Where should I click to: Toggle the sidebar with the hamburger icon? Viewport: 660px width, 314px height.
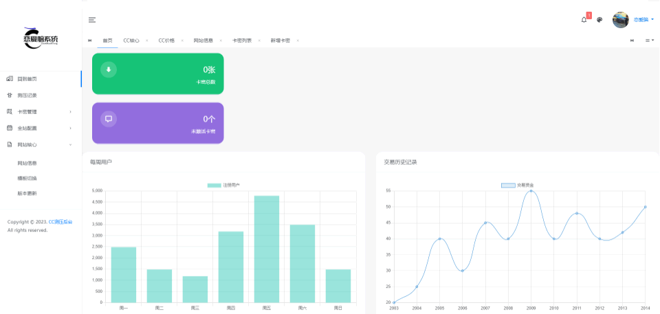(92, 20)
